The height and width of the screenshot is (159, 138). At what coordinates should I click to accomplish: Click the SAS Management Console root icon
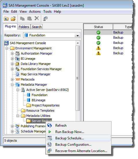tap(6, 43)
